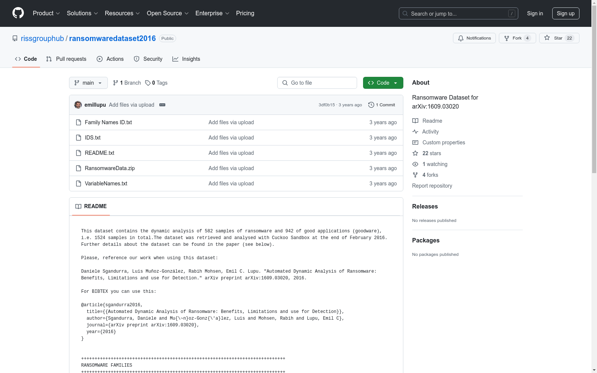This screenshot has height=373, width=597.
Task: Open the commit message ellipsis icon
Action: (162, 105)
